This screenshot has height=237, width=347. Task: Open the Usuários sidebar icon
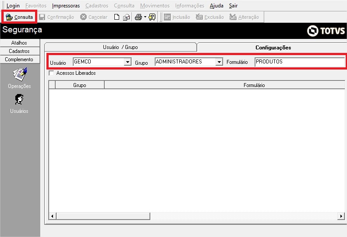coord(19,99)
